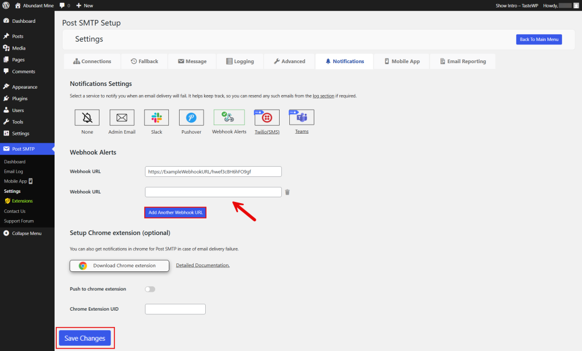Viewport: 582px width, 351px height.
Task: Open Plugins in the sidebar menu
Action: tap(20, 98)
